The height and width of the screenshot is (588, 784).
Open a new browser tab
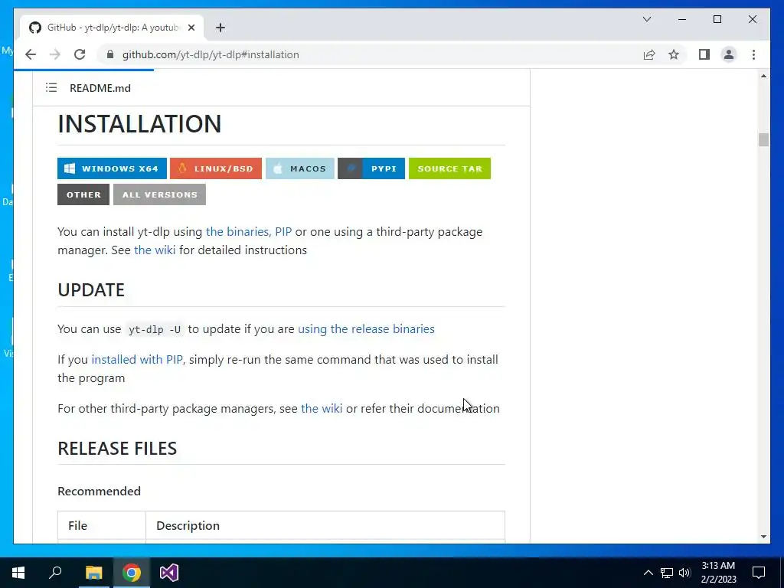pyautogui.click(x=220, y=28)
